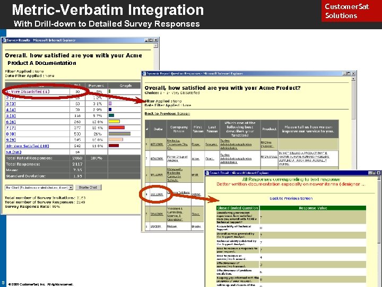Click the 'Closed Ended Question' header
The width and height of the screenshot is (382, 287).
coord(238,208)
